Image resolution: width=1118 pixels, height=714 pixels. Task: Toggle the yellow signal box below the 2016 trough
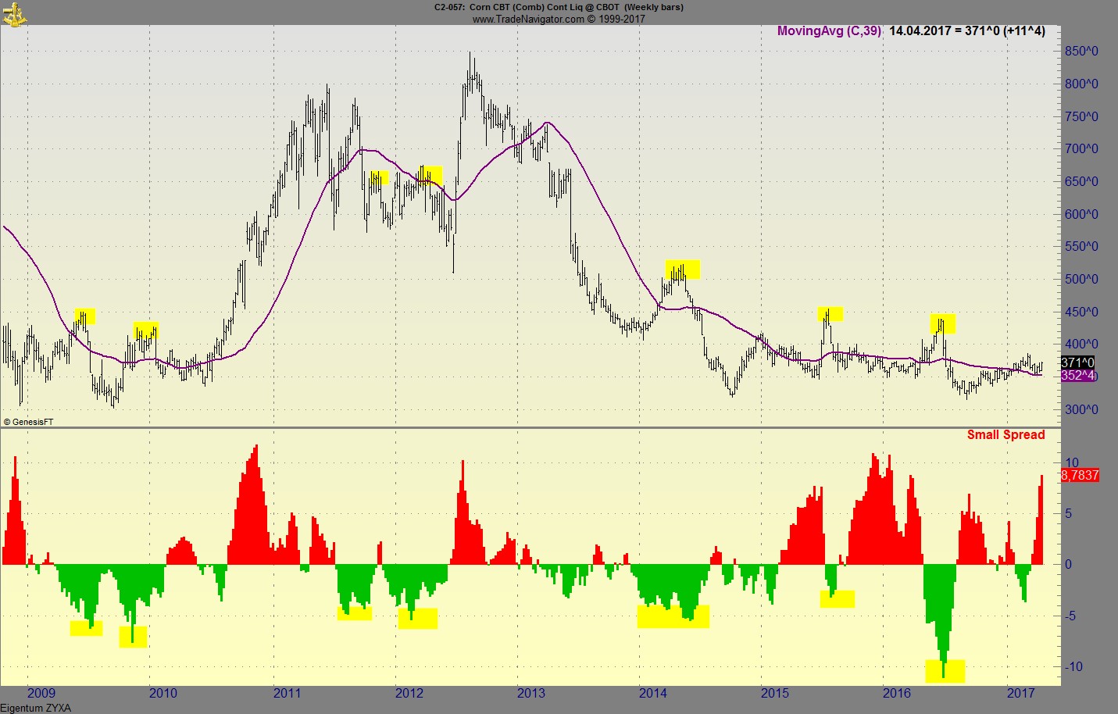[945, 669]
